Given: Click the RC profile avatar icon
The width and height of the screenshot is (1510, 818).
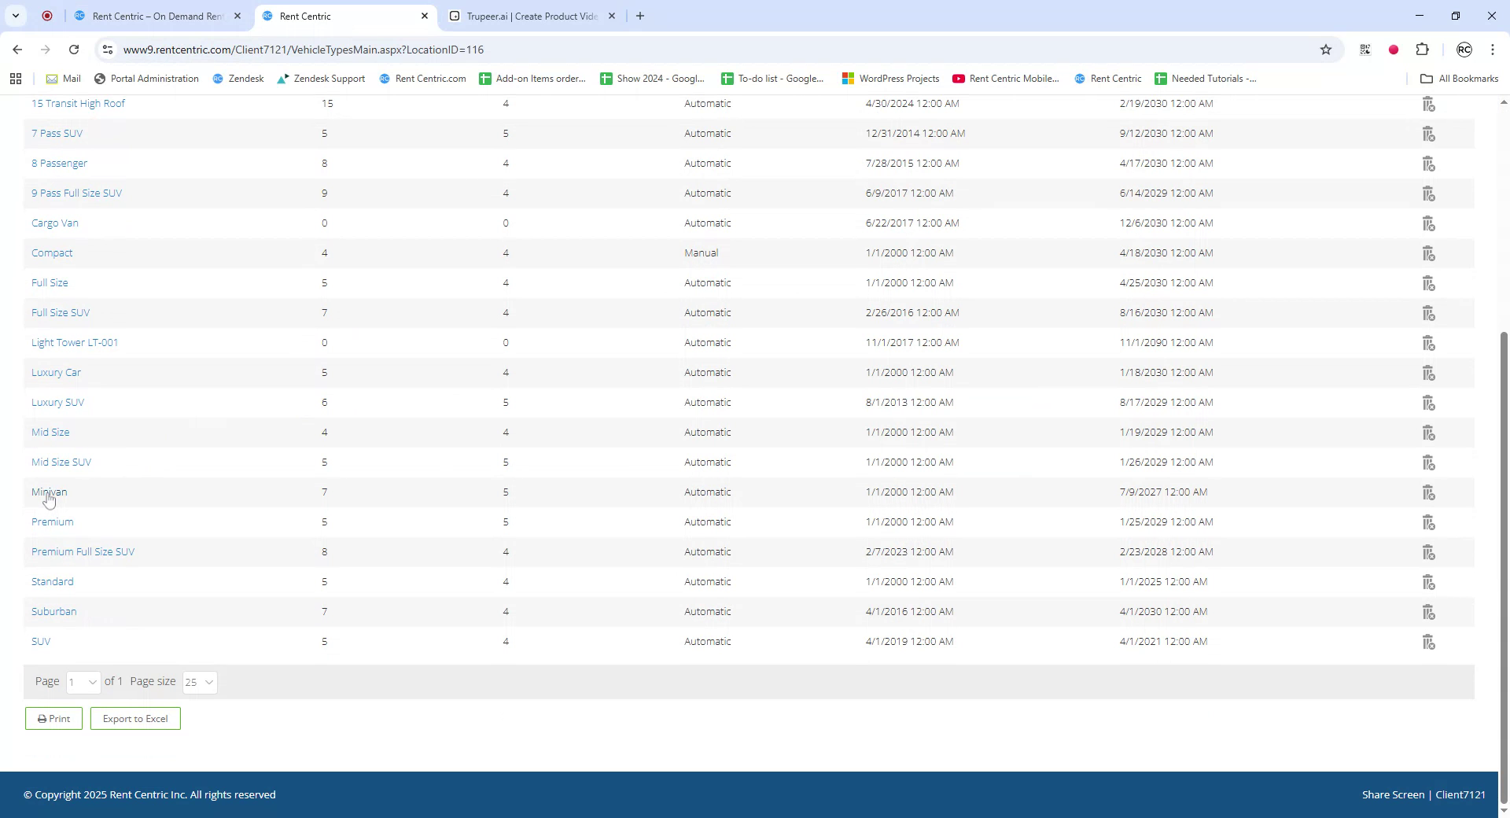Looking at the screenshot, I should (1464, 49).
